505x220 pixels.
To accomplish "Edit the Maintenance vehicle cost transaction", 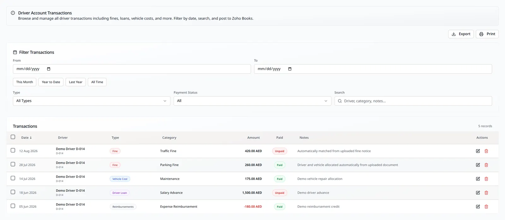I will coord(478,179).
